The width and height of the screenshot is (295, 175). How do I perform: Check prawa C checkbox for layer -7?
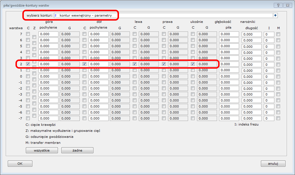(164, 118)
